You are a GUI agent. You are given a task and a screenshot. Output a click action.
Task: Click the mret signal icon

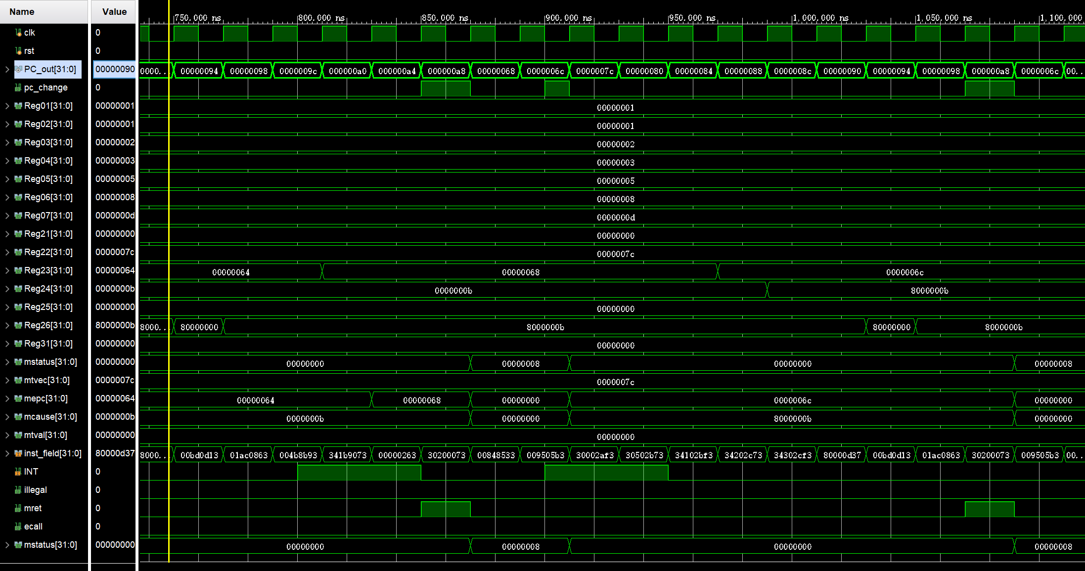(18, 508)
